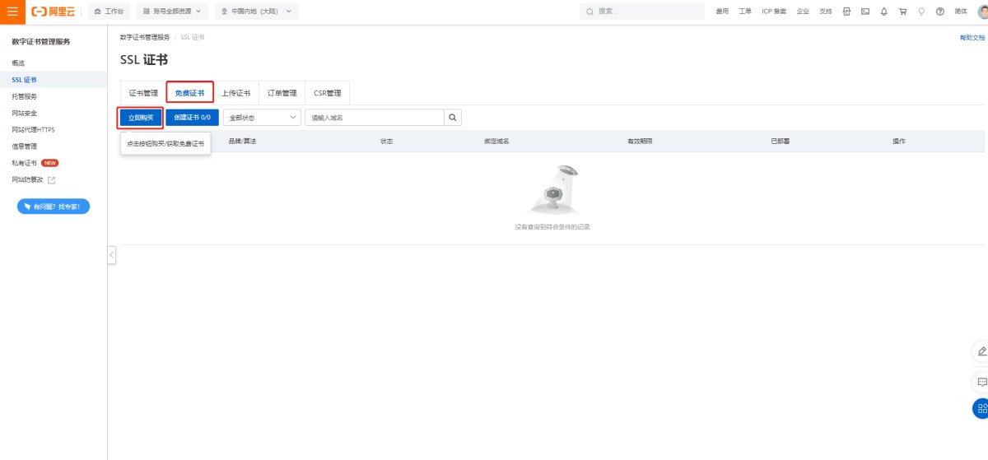The height and width of the screenshot is (460, 988).
Task: Open the chat feedback bubble icon
Action: click(x=981, y=382)
